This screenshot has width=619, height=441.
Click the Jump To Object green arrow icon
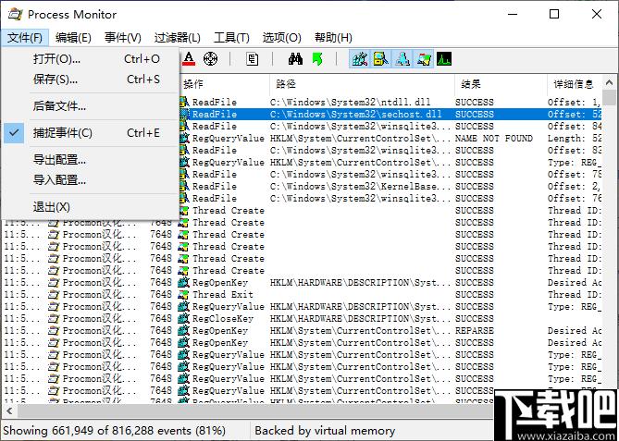point(317,59)
